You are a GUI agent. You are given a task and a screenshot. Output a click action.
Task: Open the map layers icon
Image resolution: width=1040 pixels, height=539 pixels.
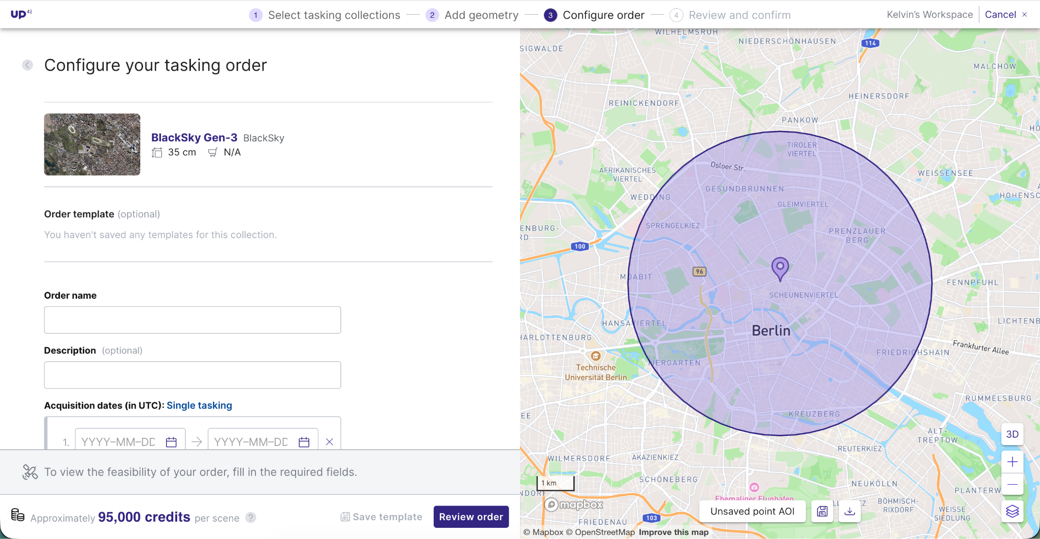(1012, 511)
